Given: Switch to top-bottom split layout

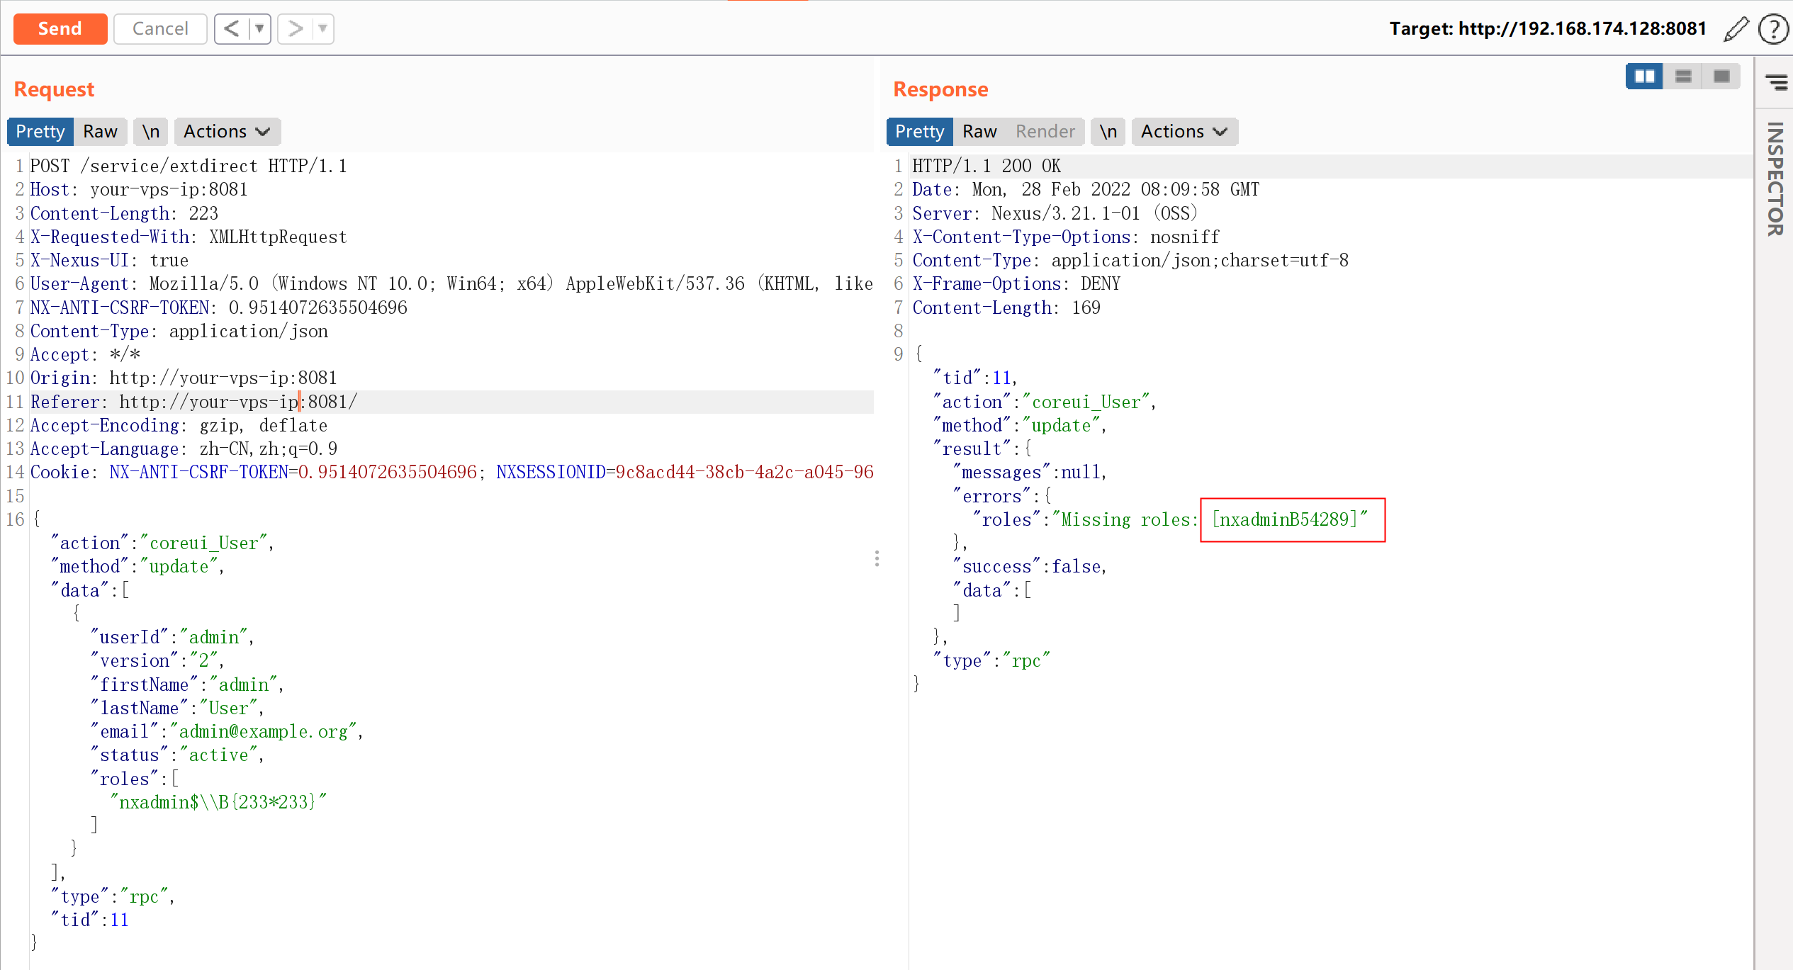Looking at the screenshot, I should (1683, 76).
